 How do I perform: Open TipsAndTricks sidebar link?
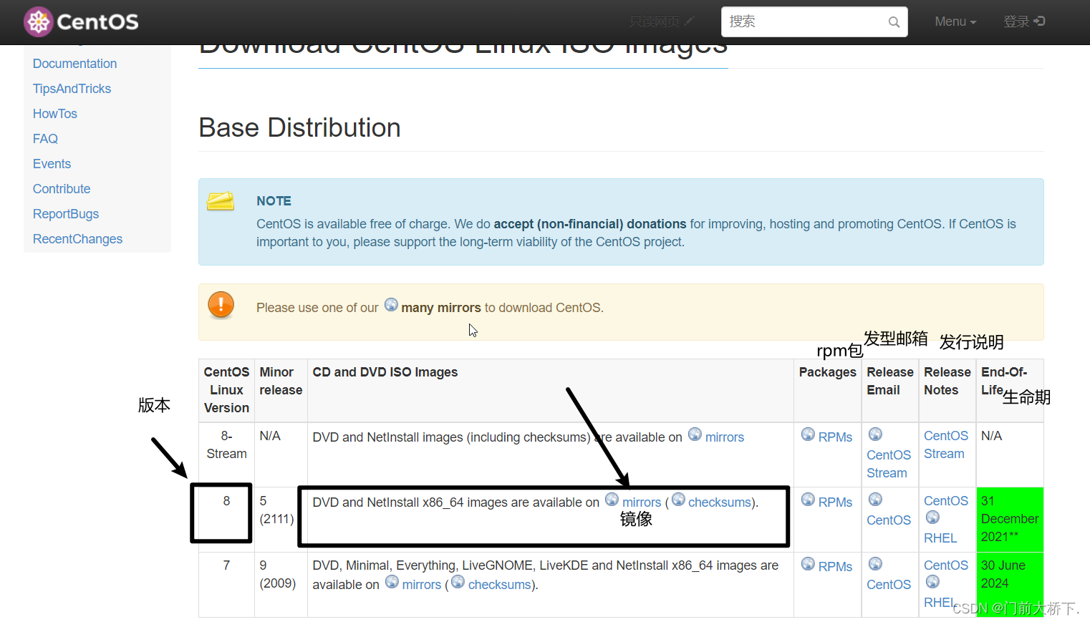(72, 89)
